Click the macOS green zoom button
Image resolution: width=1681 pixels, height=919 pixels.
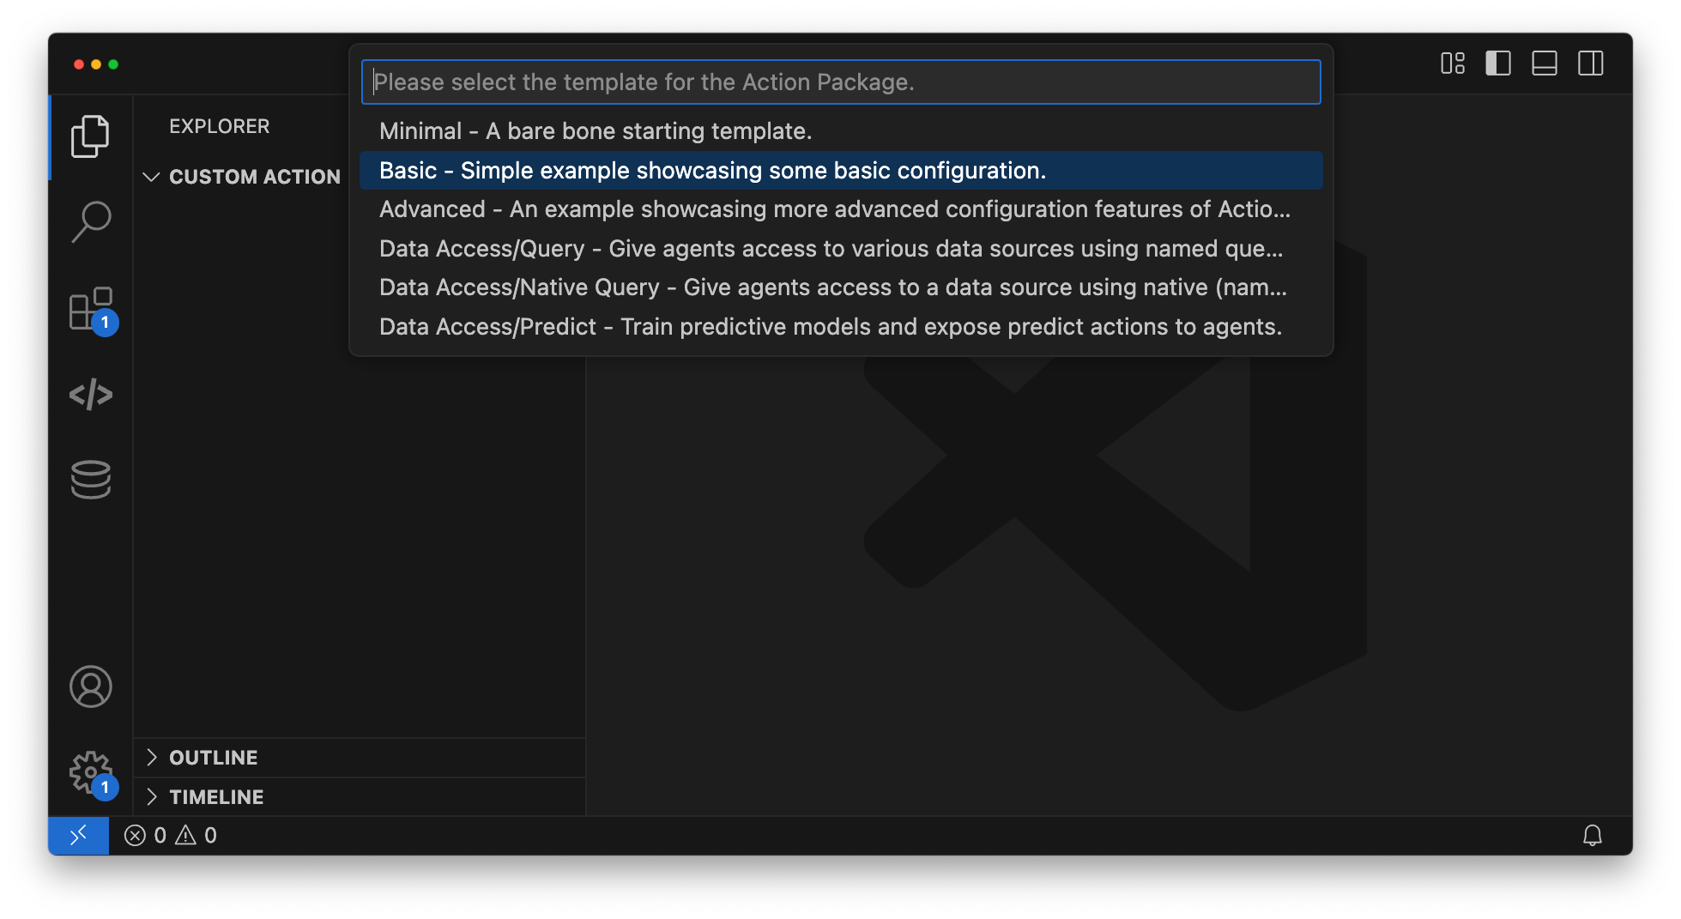pyautogui.click(x=113, y=64)
